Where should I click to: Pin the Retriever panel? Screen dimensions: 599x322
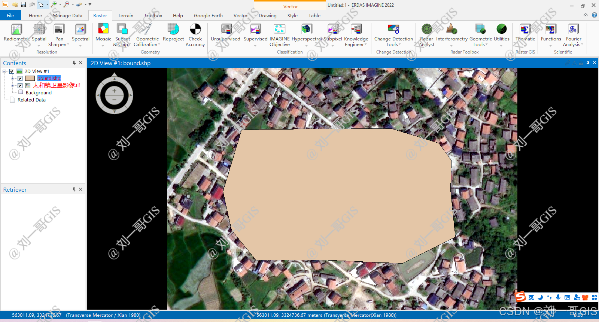[74, 189]
